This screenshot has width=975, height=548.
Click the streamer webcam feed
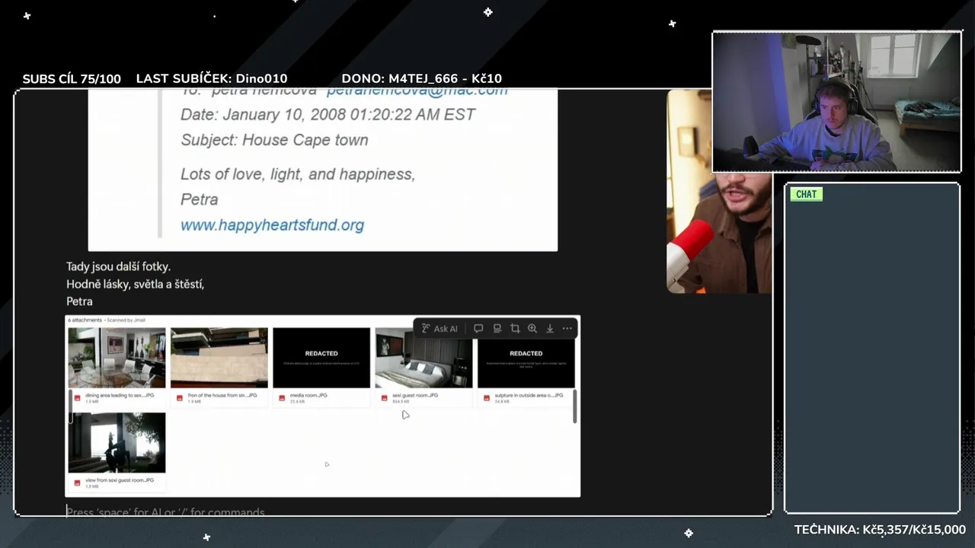pos(836,102)
